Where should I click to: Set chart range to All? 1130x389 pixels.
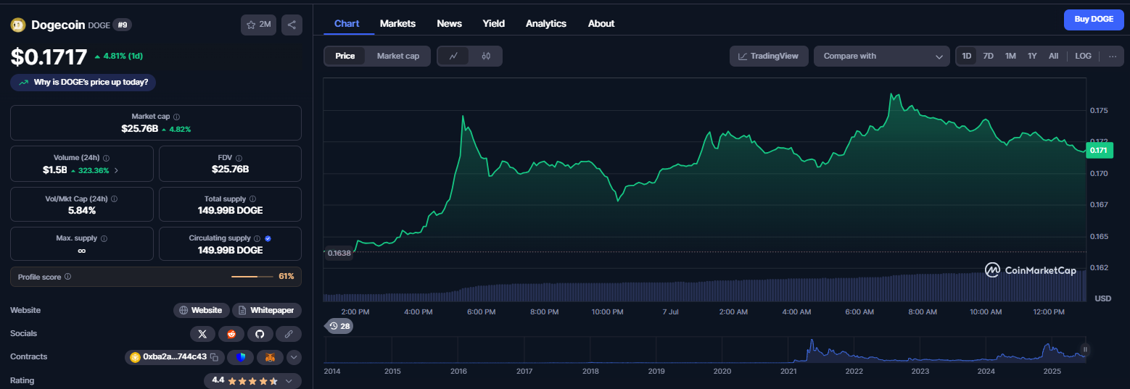point(1053,57)
